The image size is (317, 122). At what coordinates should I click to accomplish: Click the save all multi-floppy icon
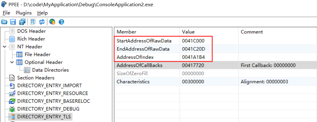pos(22,22)
